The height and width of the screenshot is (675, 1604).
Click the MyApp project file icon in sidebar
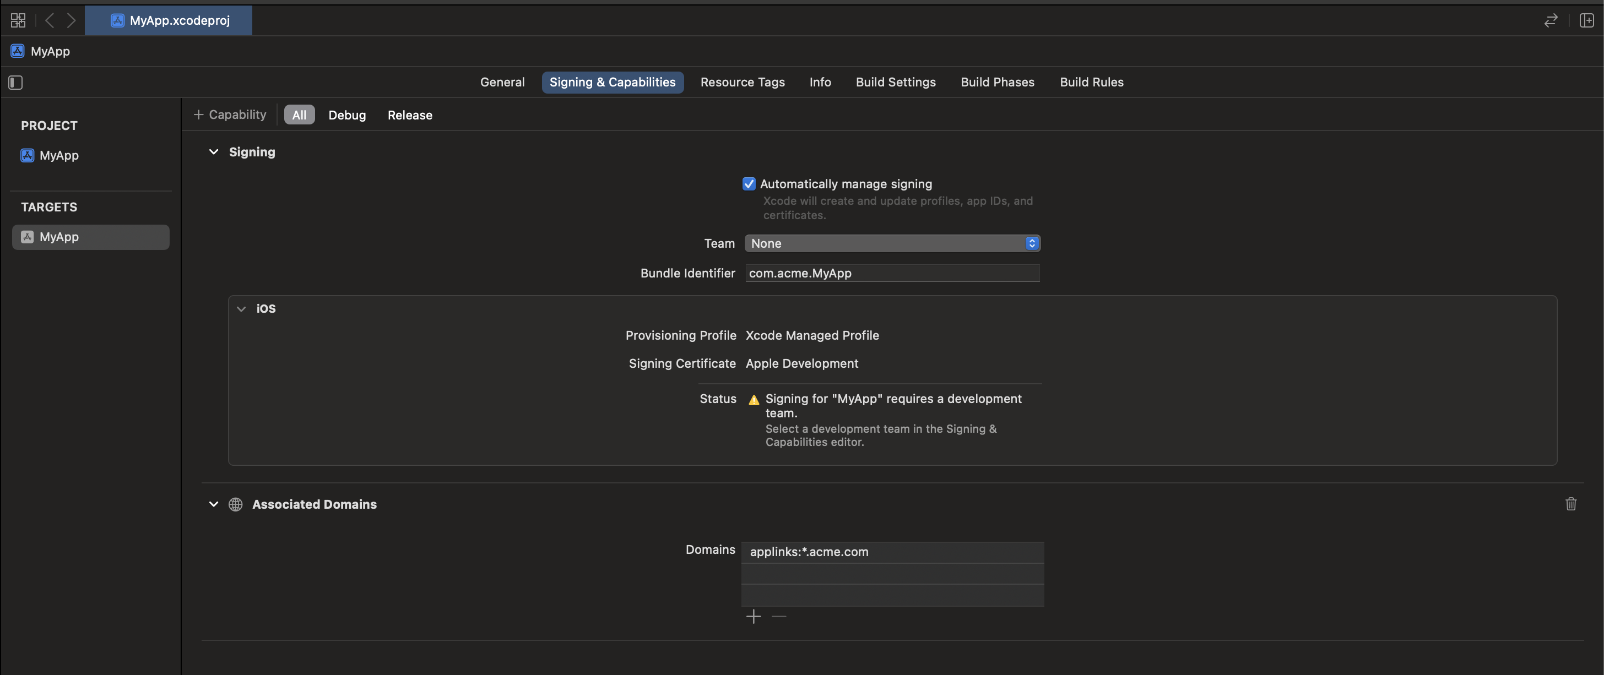(x=28, y=155)
